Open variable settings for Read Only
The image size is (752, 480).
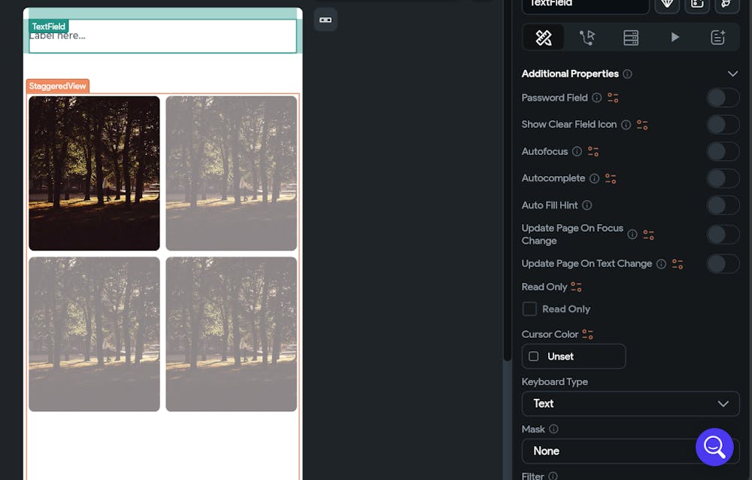click(x=576, y=287)
